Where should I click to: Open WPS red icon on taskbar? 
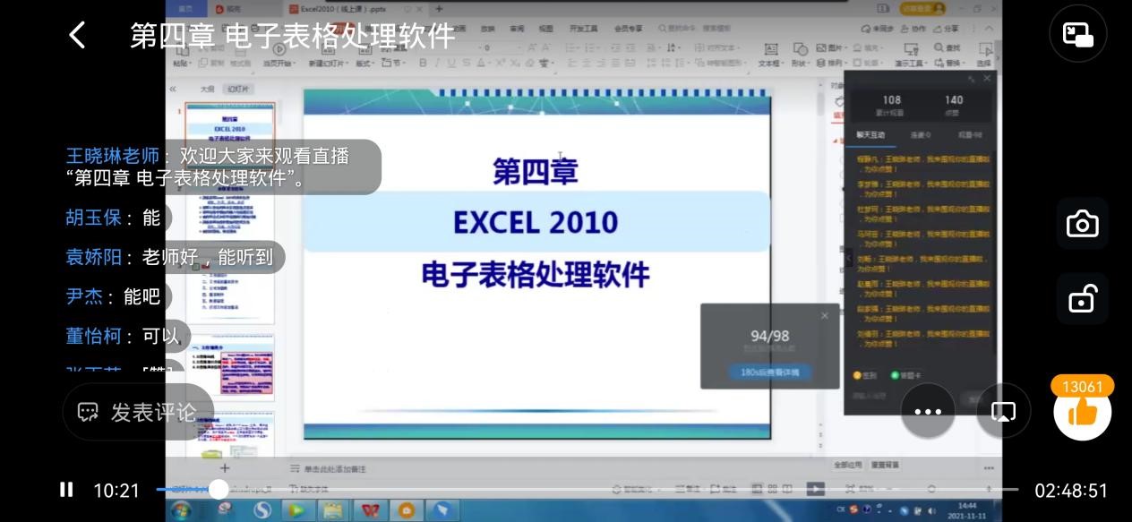[369, 510]
